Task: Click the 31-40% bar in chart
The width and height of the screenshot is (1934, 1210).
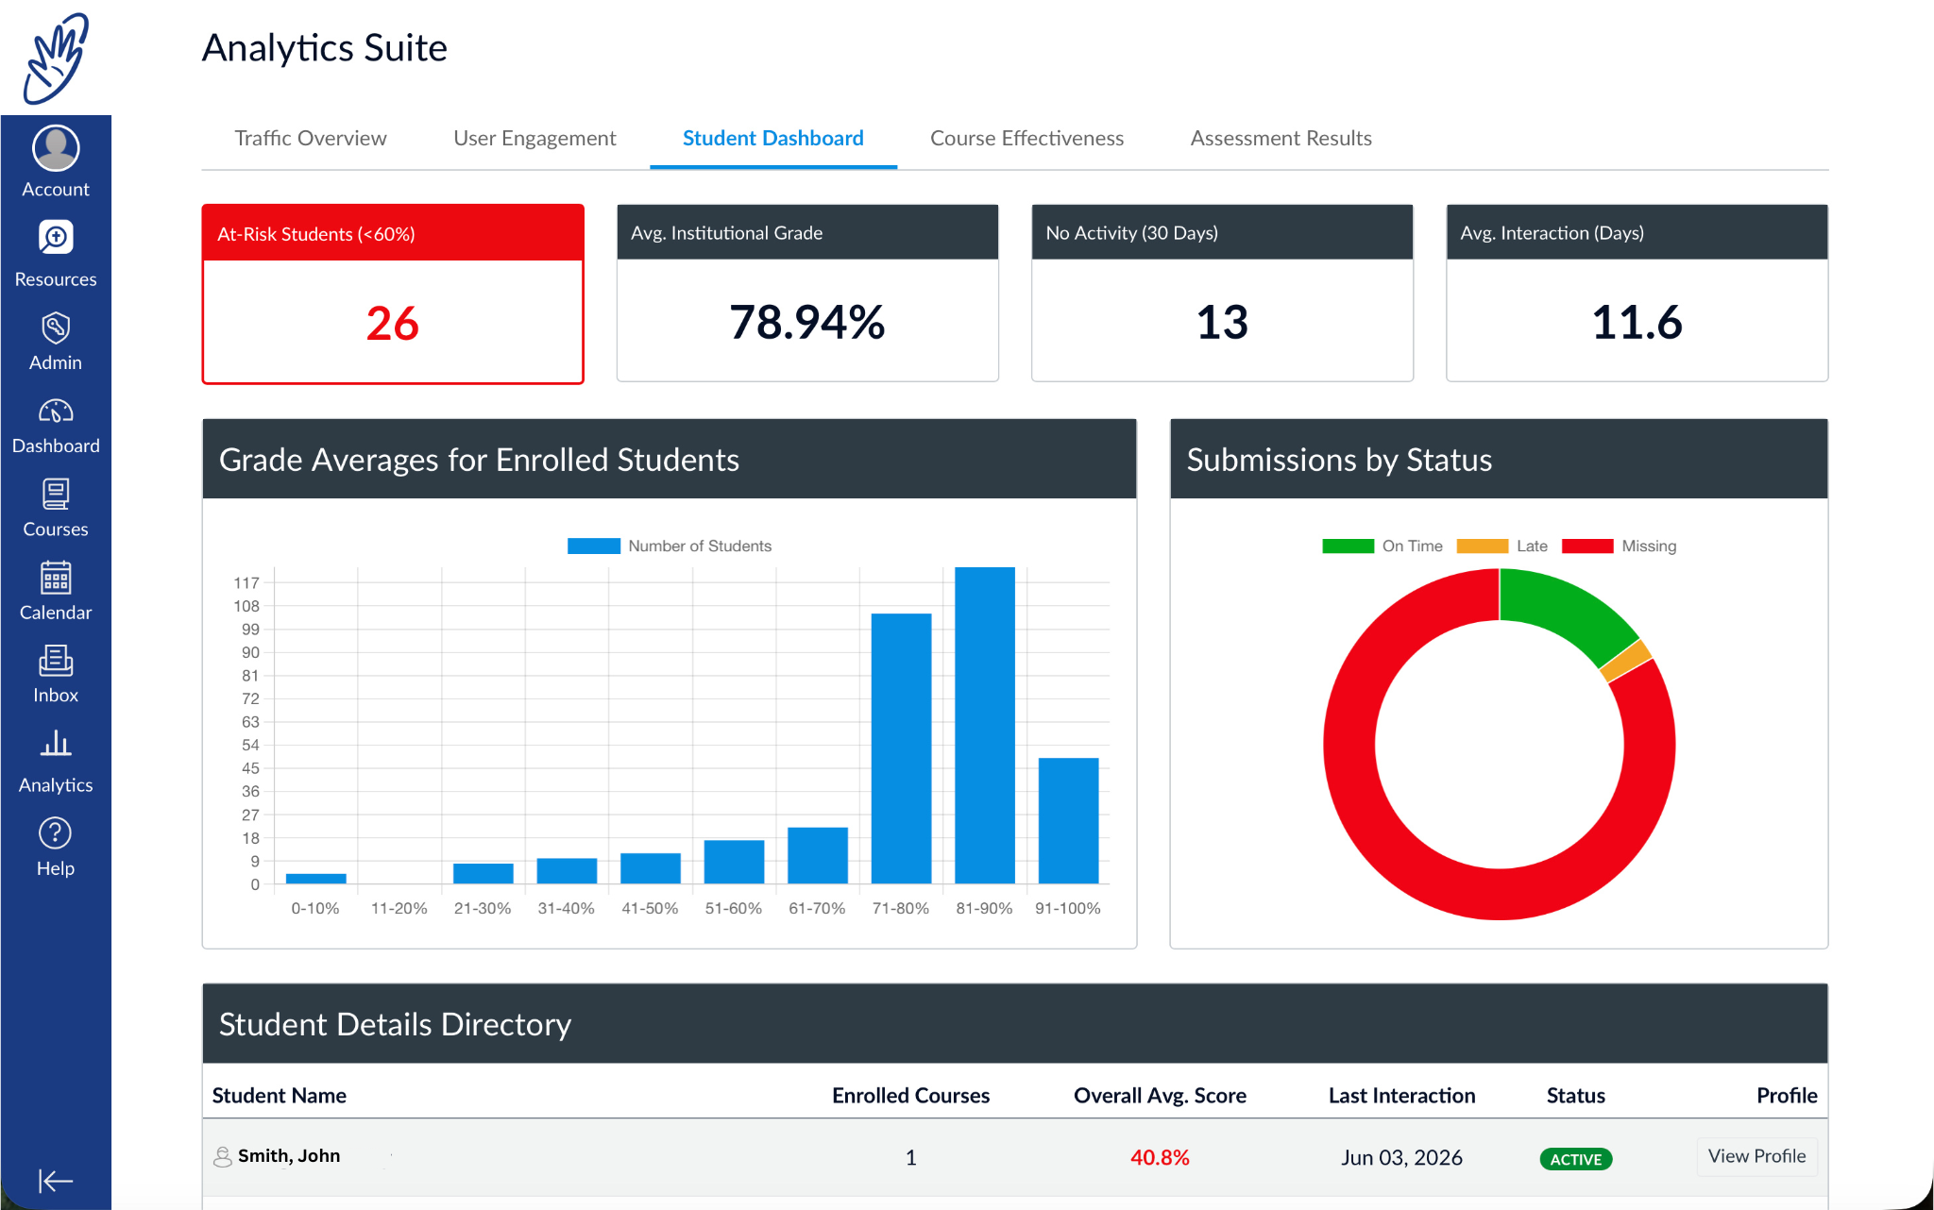Action: pyautogui.click(x=567, y=870)
